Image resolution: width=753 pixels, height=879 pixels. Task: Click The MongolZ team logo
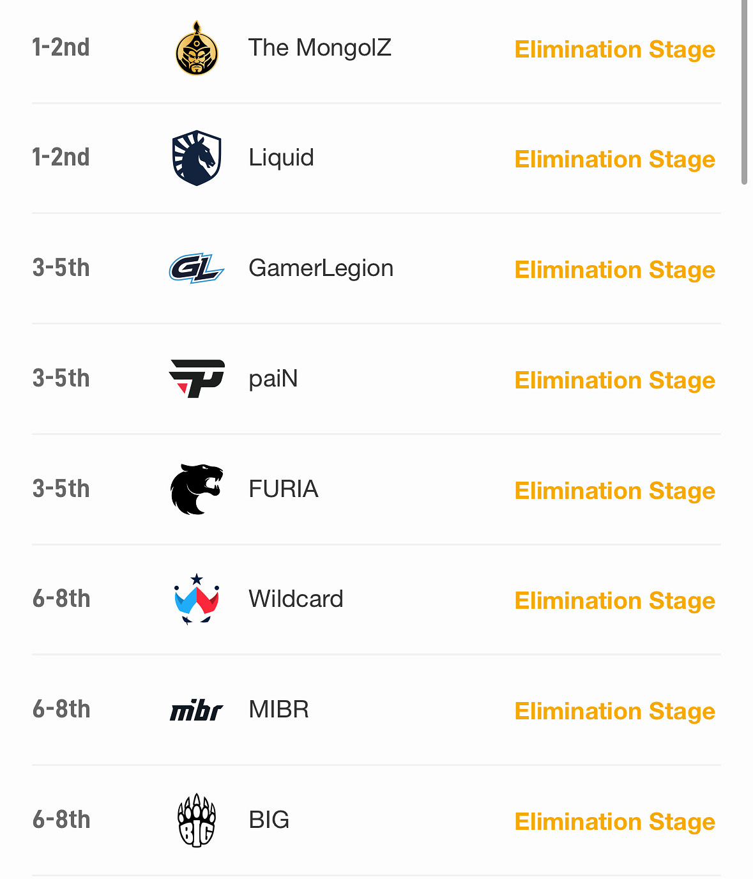197,49
